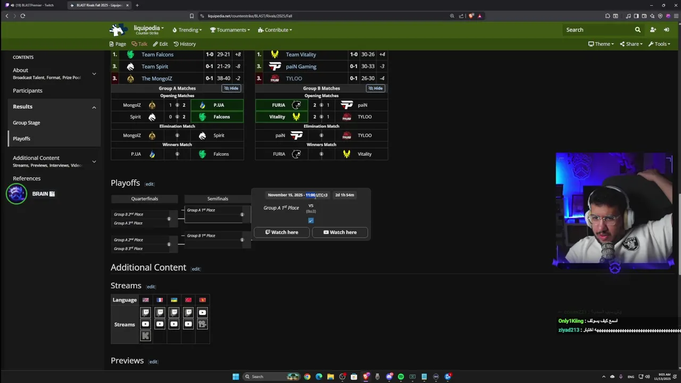Click the Windows Start button
Image resolution: width=681 pixels, height=383 pixels.
236,377
